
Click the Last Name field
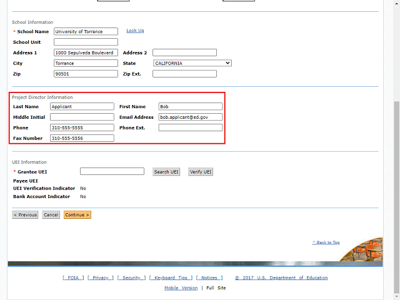coord(82,106)
